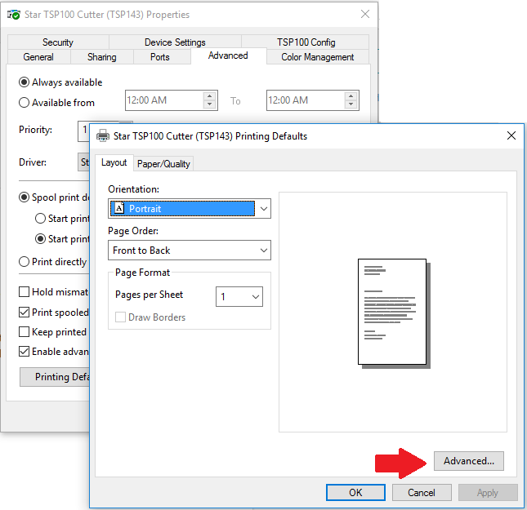The width and height of the screenshot is (527, 510).
Task: Open the Device Settings tab
Action: (175, 42)
